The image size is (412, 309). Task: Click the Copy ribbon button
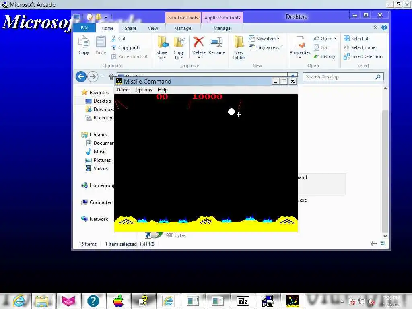tap(84, 45)
